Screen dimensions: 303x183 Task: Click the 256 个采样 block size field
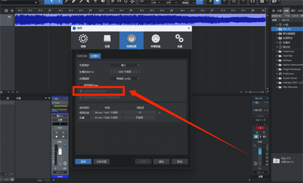pyautogui.click(x=125, y=72)
